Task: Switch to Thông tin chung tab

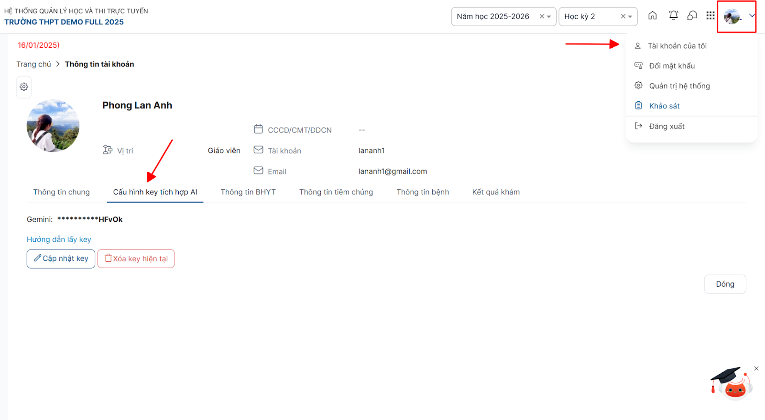Action: (61, 192)
